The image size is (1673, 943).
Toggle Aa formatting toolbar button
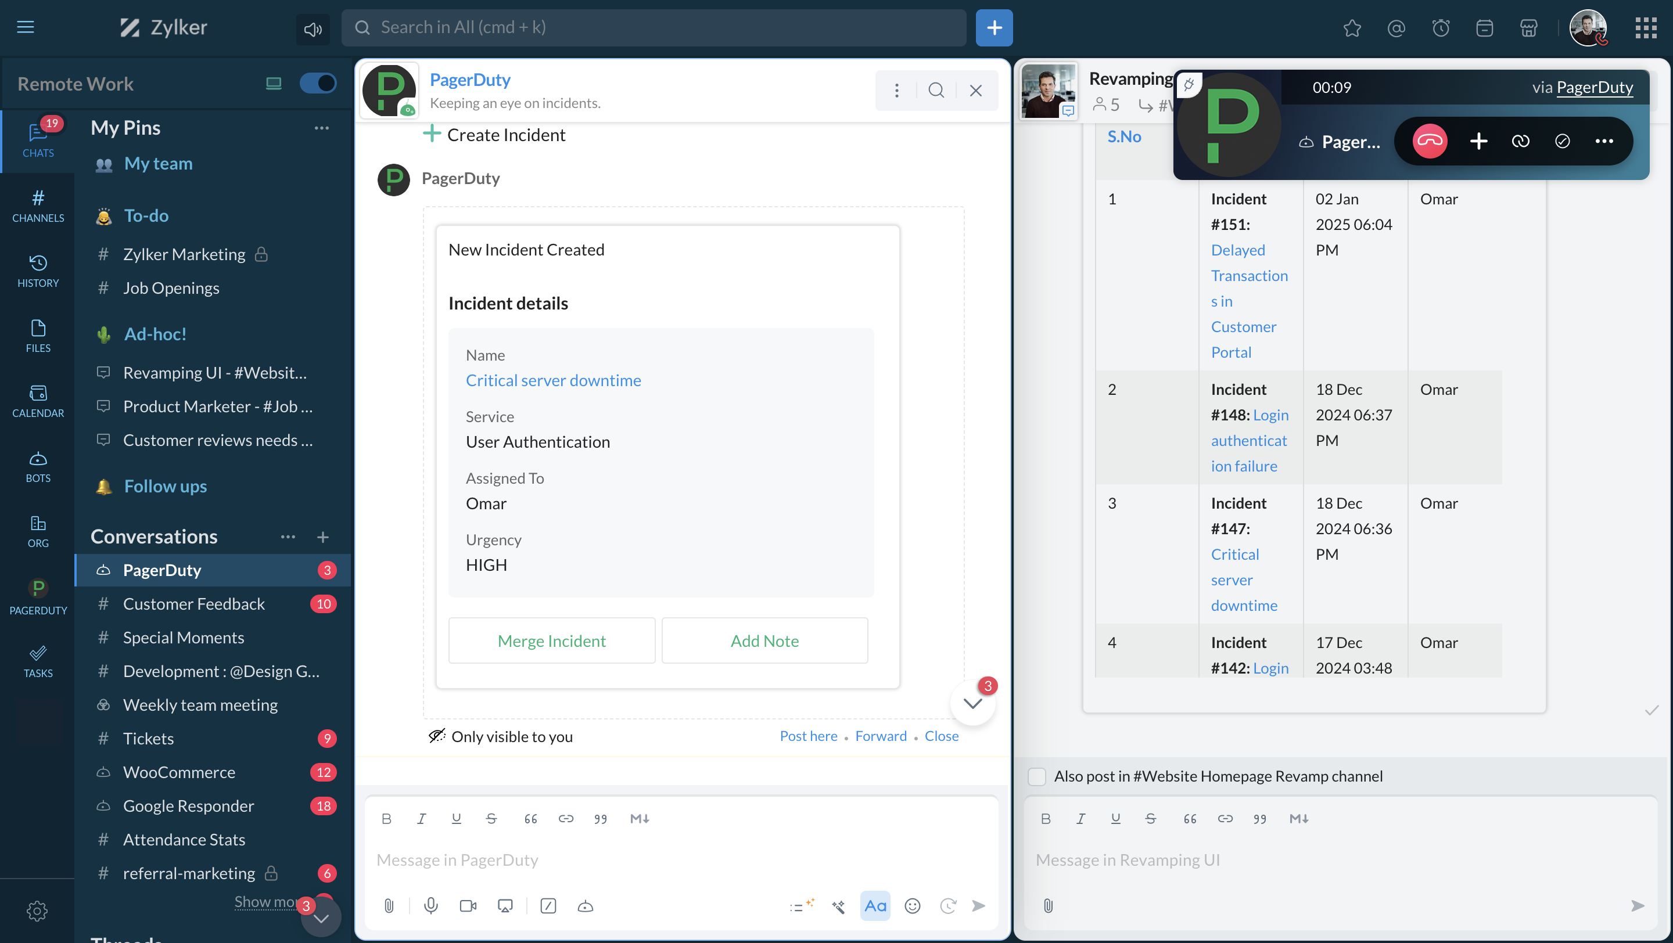[875, 906]
